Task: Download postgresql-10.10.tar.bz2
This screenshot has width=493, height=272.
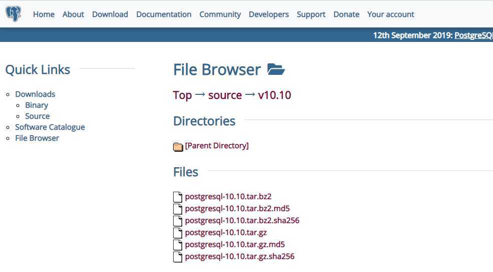Action: (x=228, y=197)
